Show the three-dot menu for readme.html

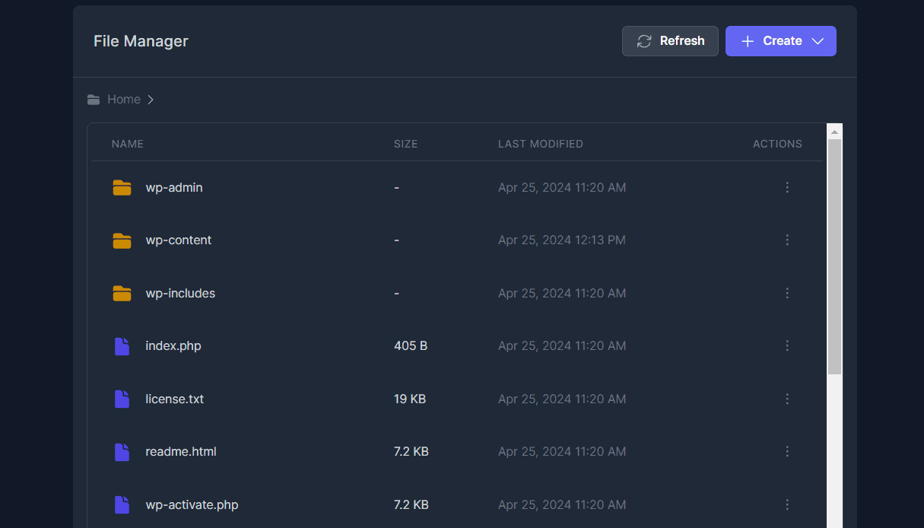(787, 452)
